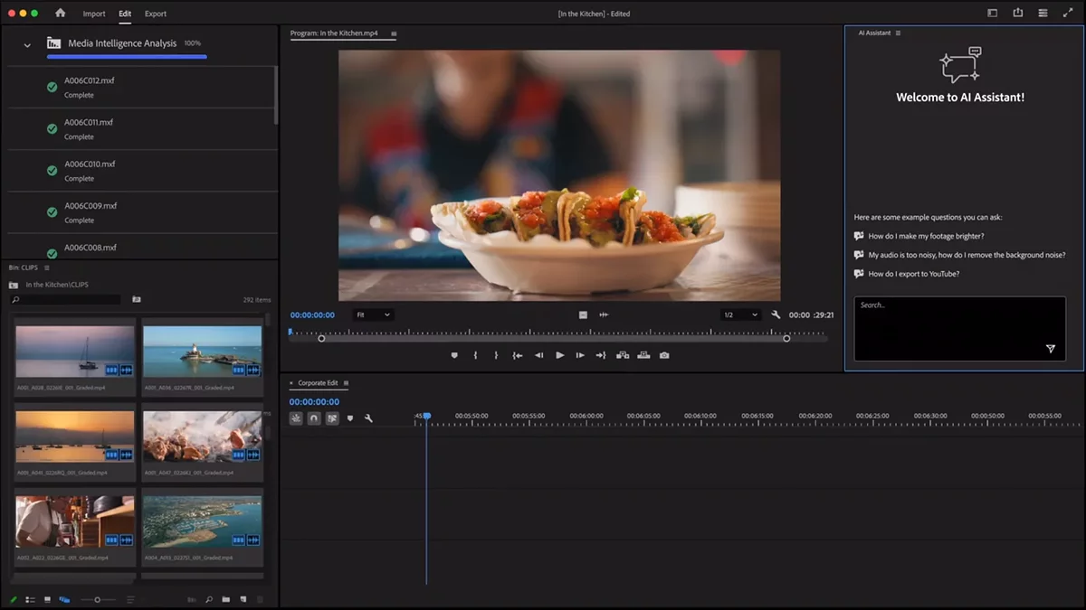The image size is (1086, 610).
Task: Click the Add Marker icon in the timeline
Action: 350,418
